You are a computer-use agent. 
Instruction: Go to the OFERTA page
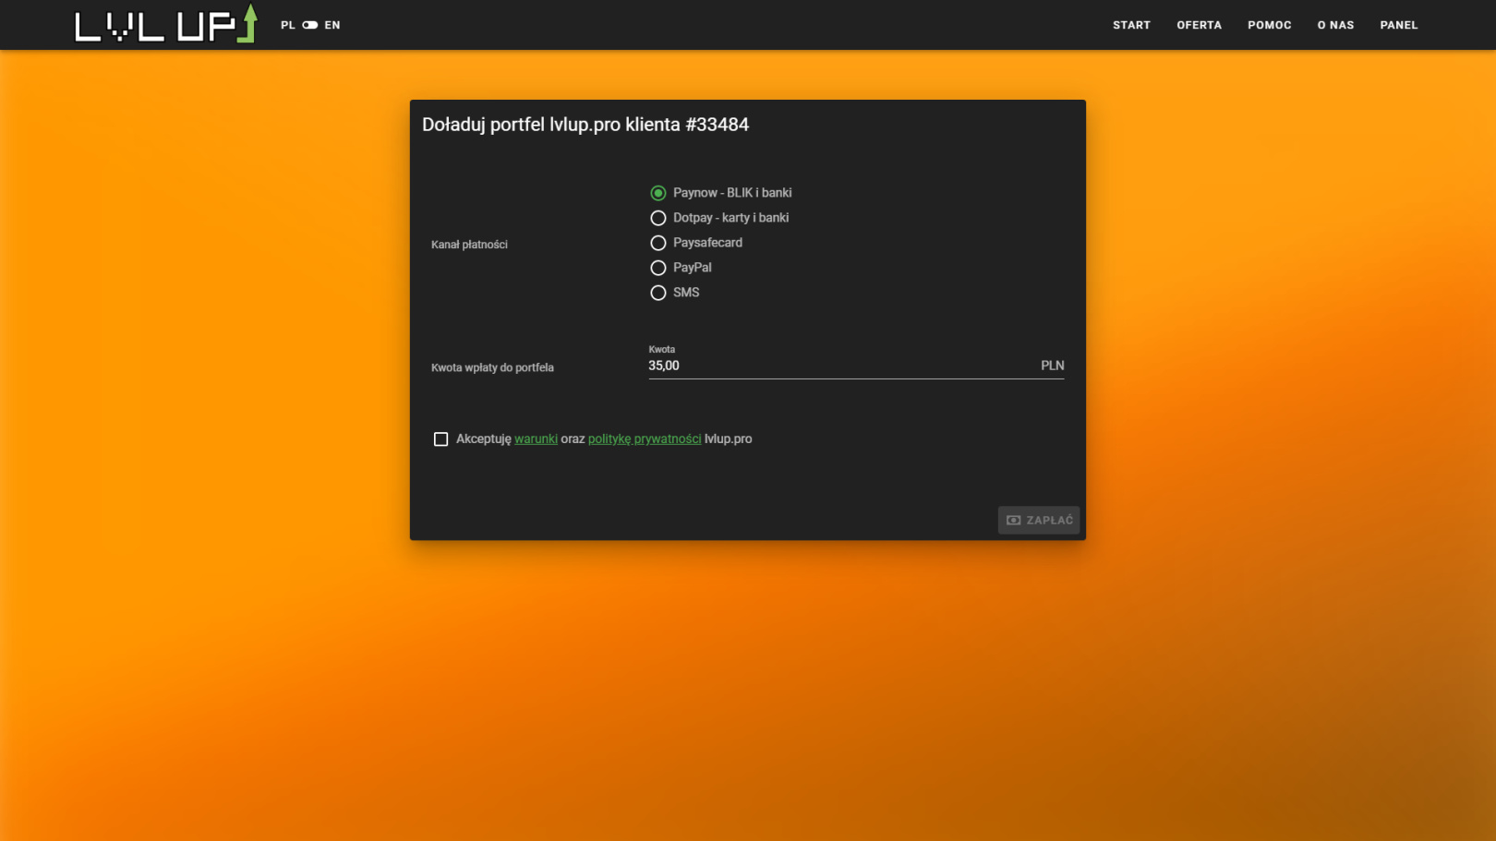pos(1199,25)
